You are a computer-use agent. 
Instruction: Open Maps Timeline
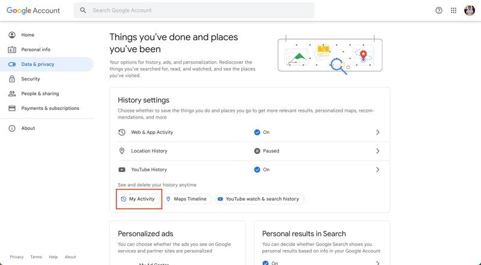coord(186,199)
